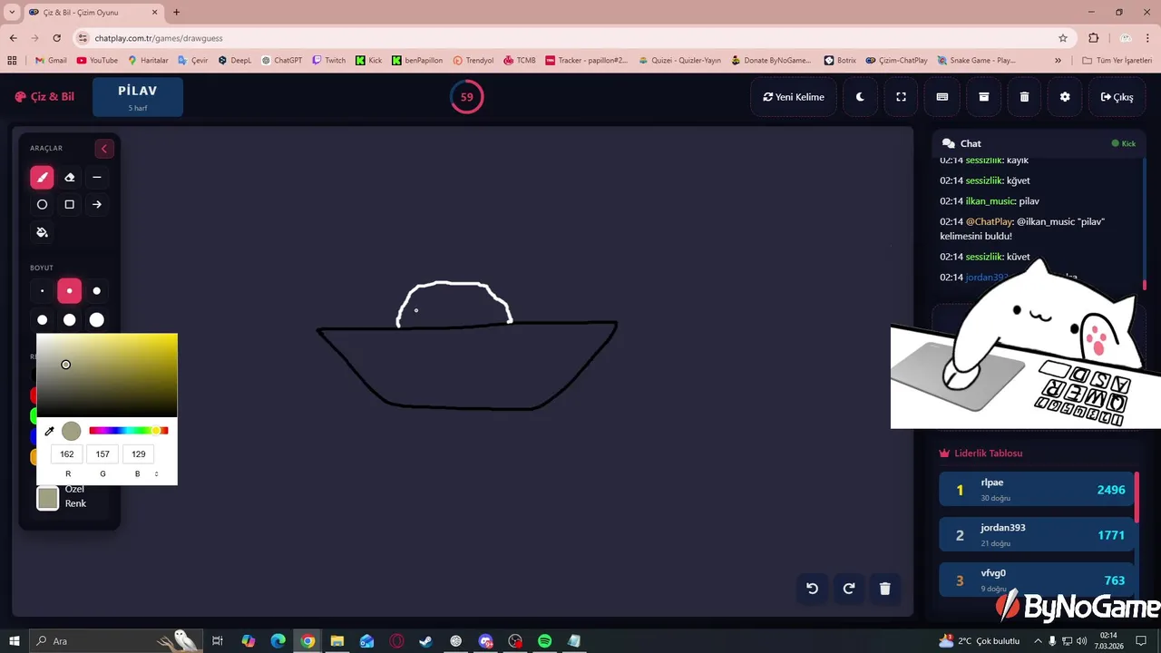Open the archive box icon button
1161x653 pixels.
coord(983,97)
